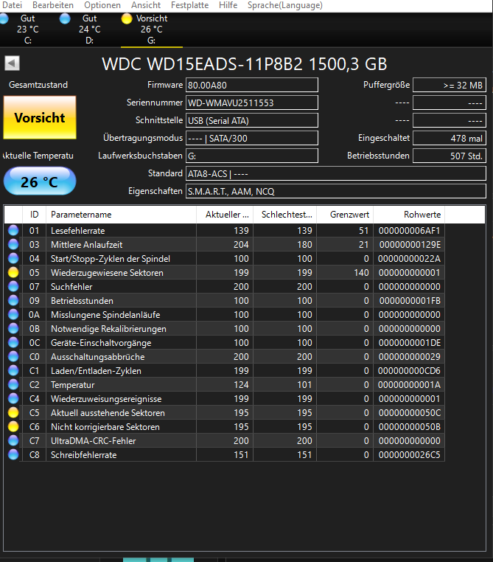This screenshot has height=562, width=493.
Task: Click the status dot for Lesefehlerrate
Action: (13, 230)
